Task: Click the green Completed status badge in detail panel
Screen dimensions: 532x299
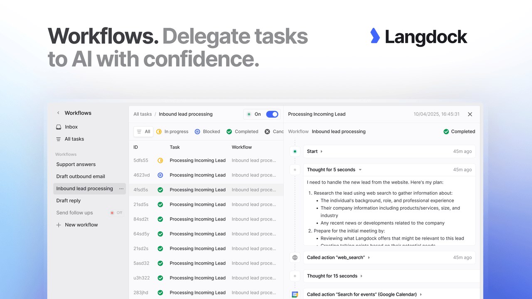Action: (459, 132)
